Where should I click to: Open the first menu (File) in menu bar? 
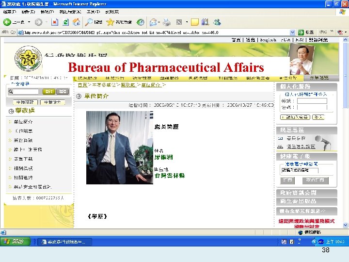(10, 12)
